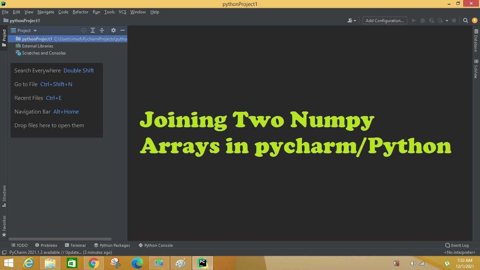480x270 pixels.
Task: Hide the Project panel with minus icon
Action: coord(122,30)
